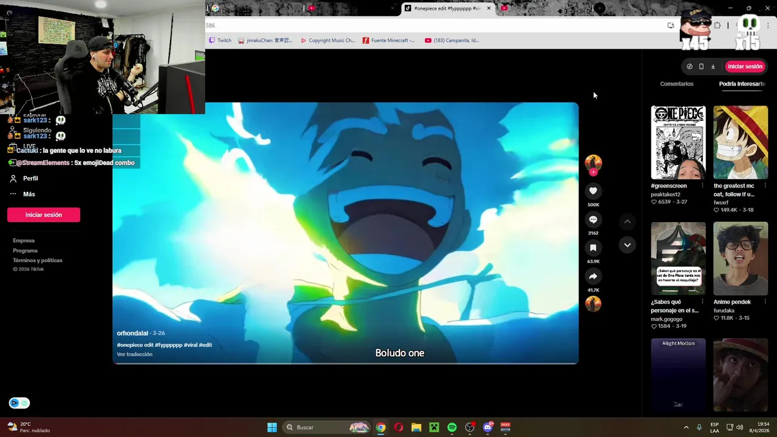Follow creator with the pink plus badge
The image size is (777, 437).
click(x=593, y=172)
